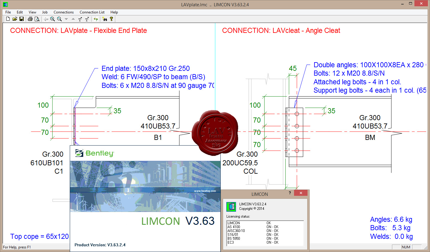The height and width of the screenshot is (252, 430).
Task: Zoom out with the magnifier minus icon
Action: click(x=59, y=19)
